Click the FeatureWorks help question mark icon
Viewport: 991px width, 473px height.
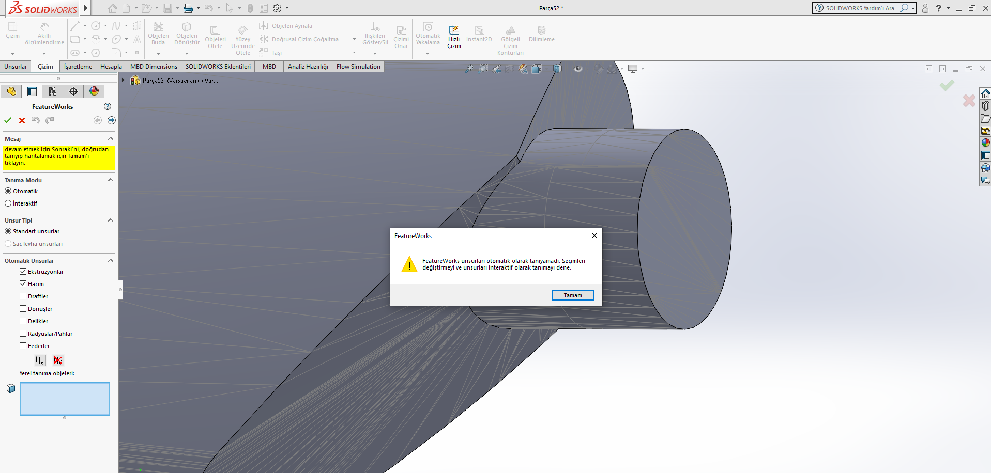(x=108, y=106)
